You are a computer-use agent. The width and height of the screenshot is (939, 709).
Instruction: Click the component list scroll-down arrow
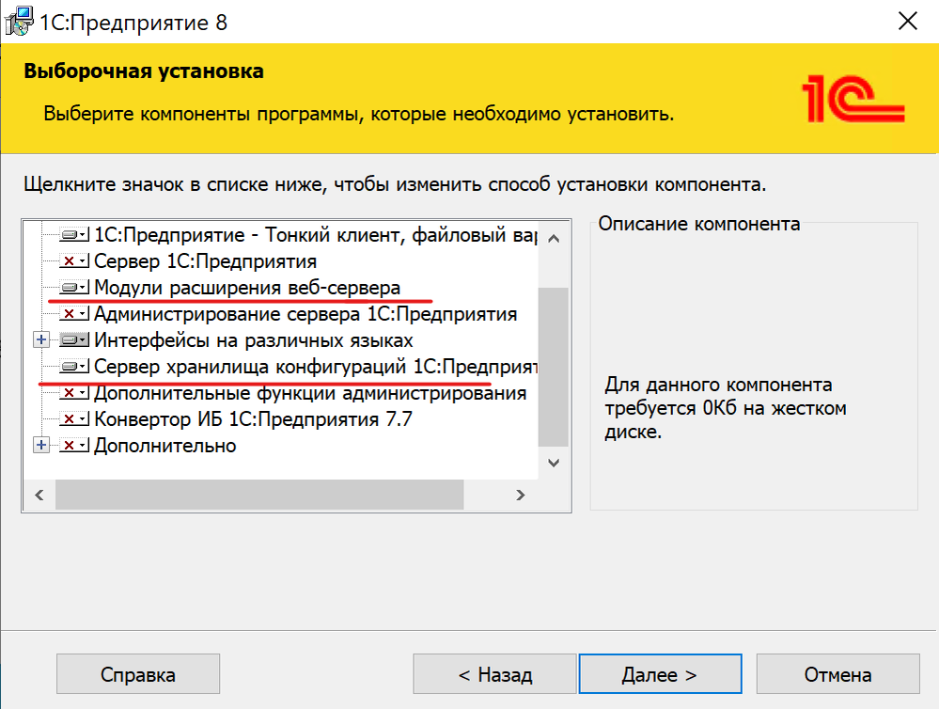click(x=554, y=463)
